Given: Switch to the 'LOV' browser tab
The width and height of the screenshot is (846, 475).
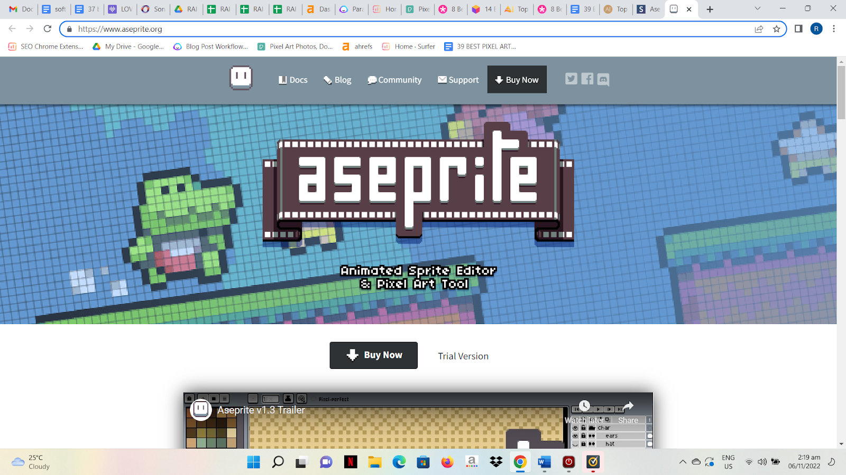Looking at the screenshot, I should click(119, 9).
